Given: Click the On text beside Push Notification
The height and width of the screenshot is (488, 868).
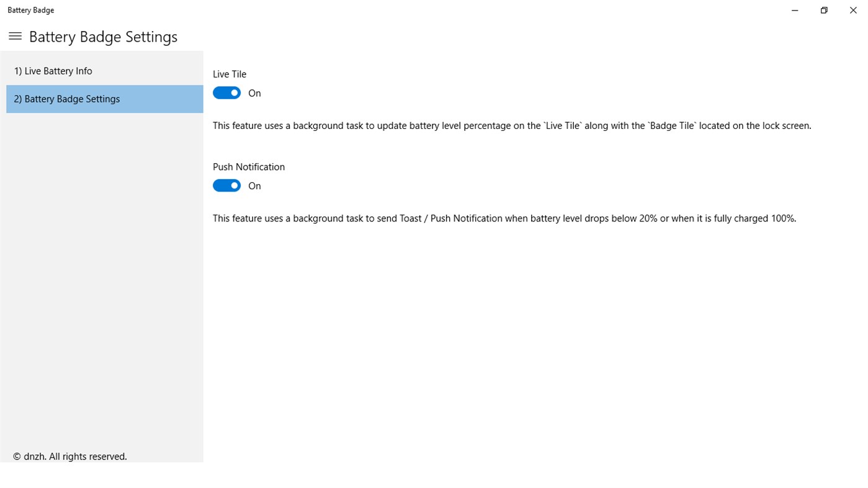Looking at the screenshot, I should [254, 185].
